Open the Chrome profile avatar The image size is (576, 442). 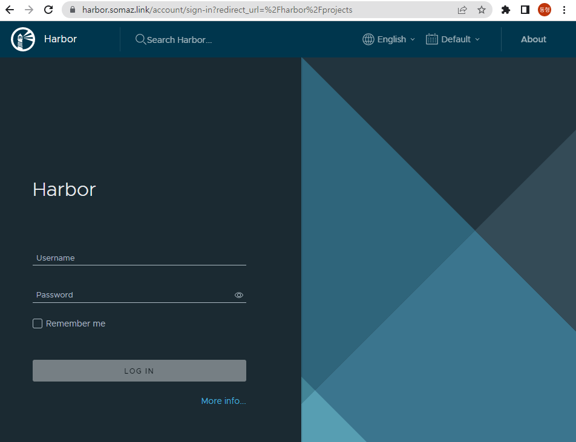click(x=545, y=10)
